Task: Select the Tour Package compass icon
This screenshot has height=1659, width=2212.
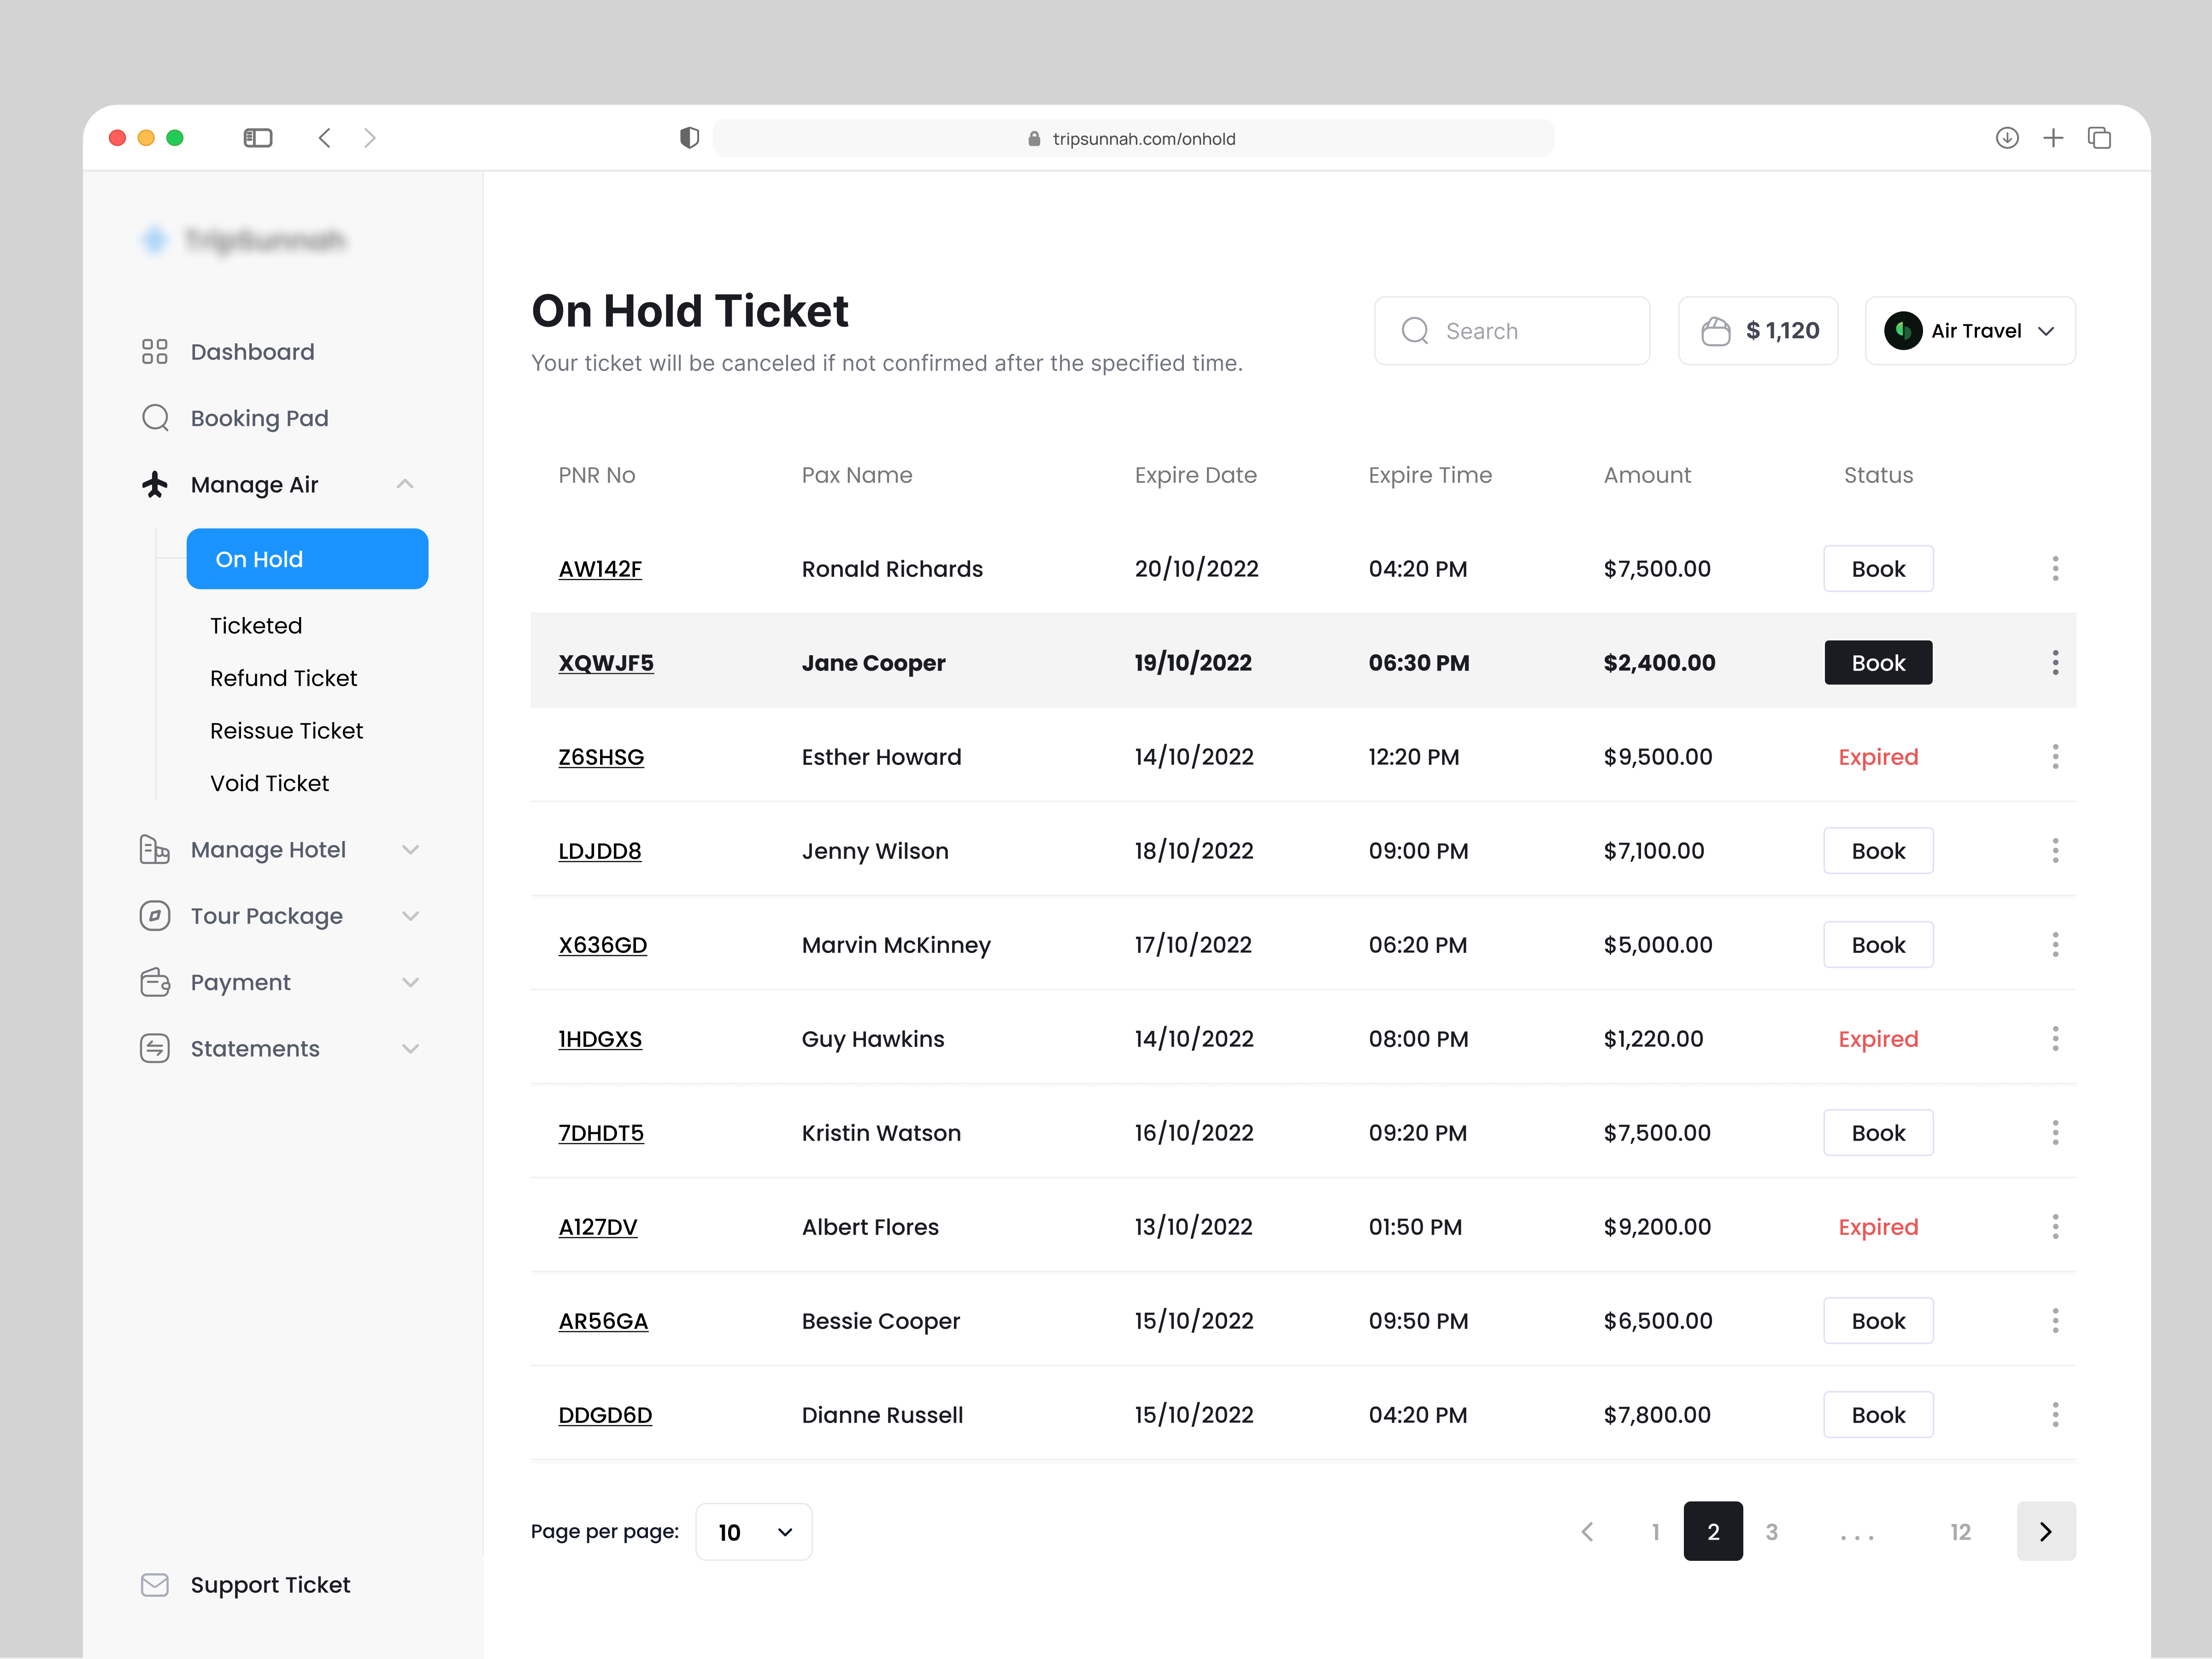Action: pyautogui.click(x=155, y=915)
